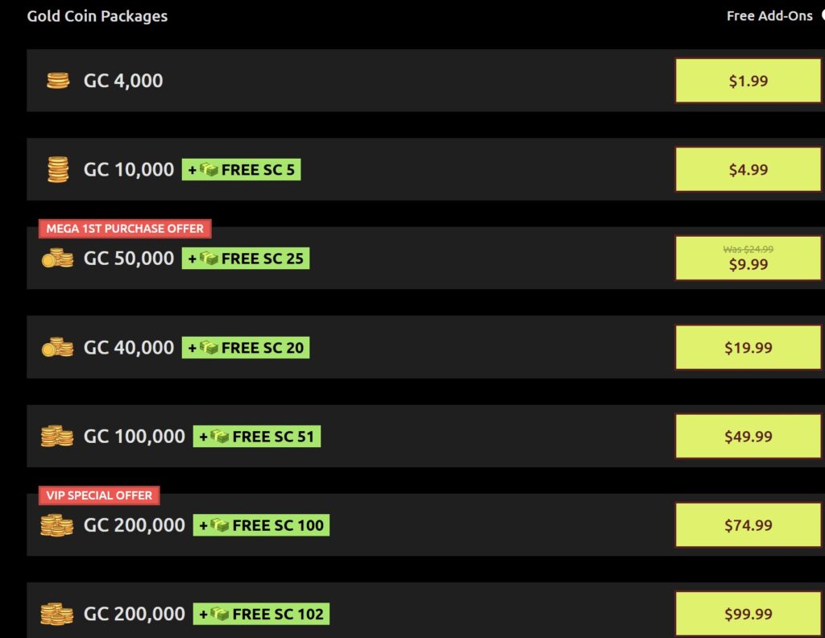
Task: Buy the $1.99 gold coin package
Action: pos(748,81)
